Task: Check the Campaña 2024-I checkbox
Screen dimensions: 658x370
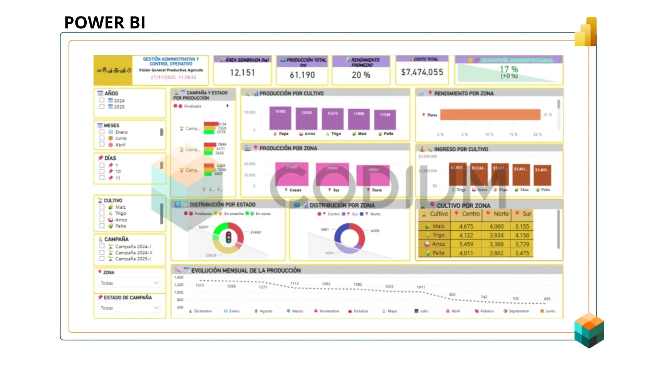Action: [x=102, y=246]
